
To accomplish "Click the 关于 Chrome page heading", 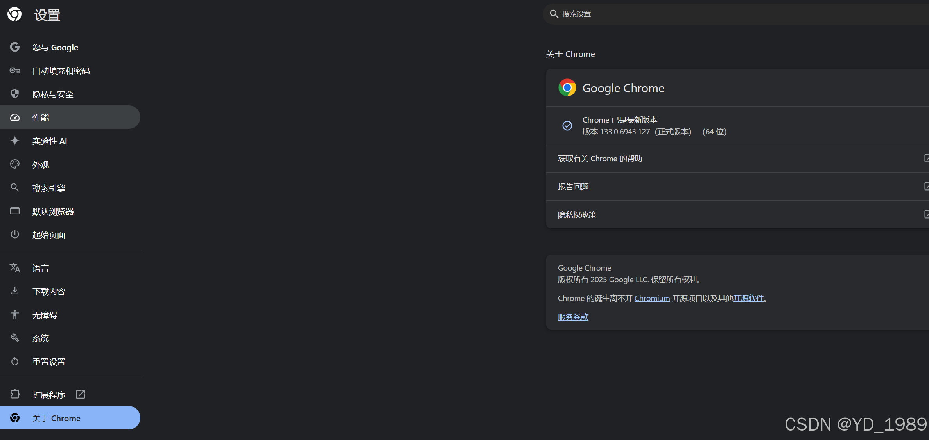I will pyautogui.click(x=570, y=54).
